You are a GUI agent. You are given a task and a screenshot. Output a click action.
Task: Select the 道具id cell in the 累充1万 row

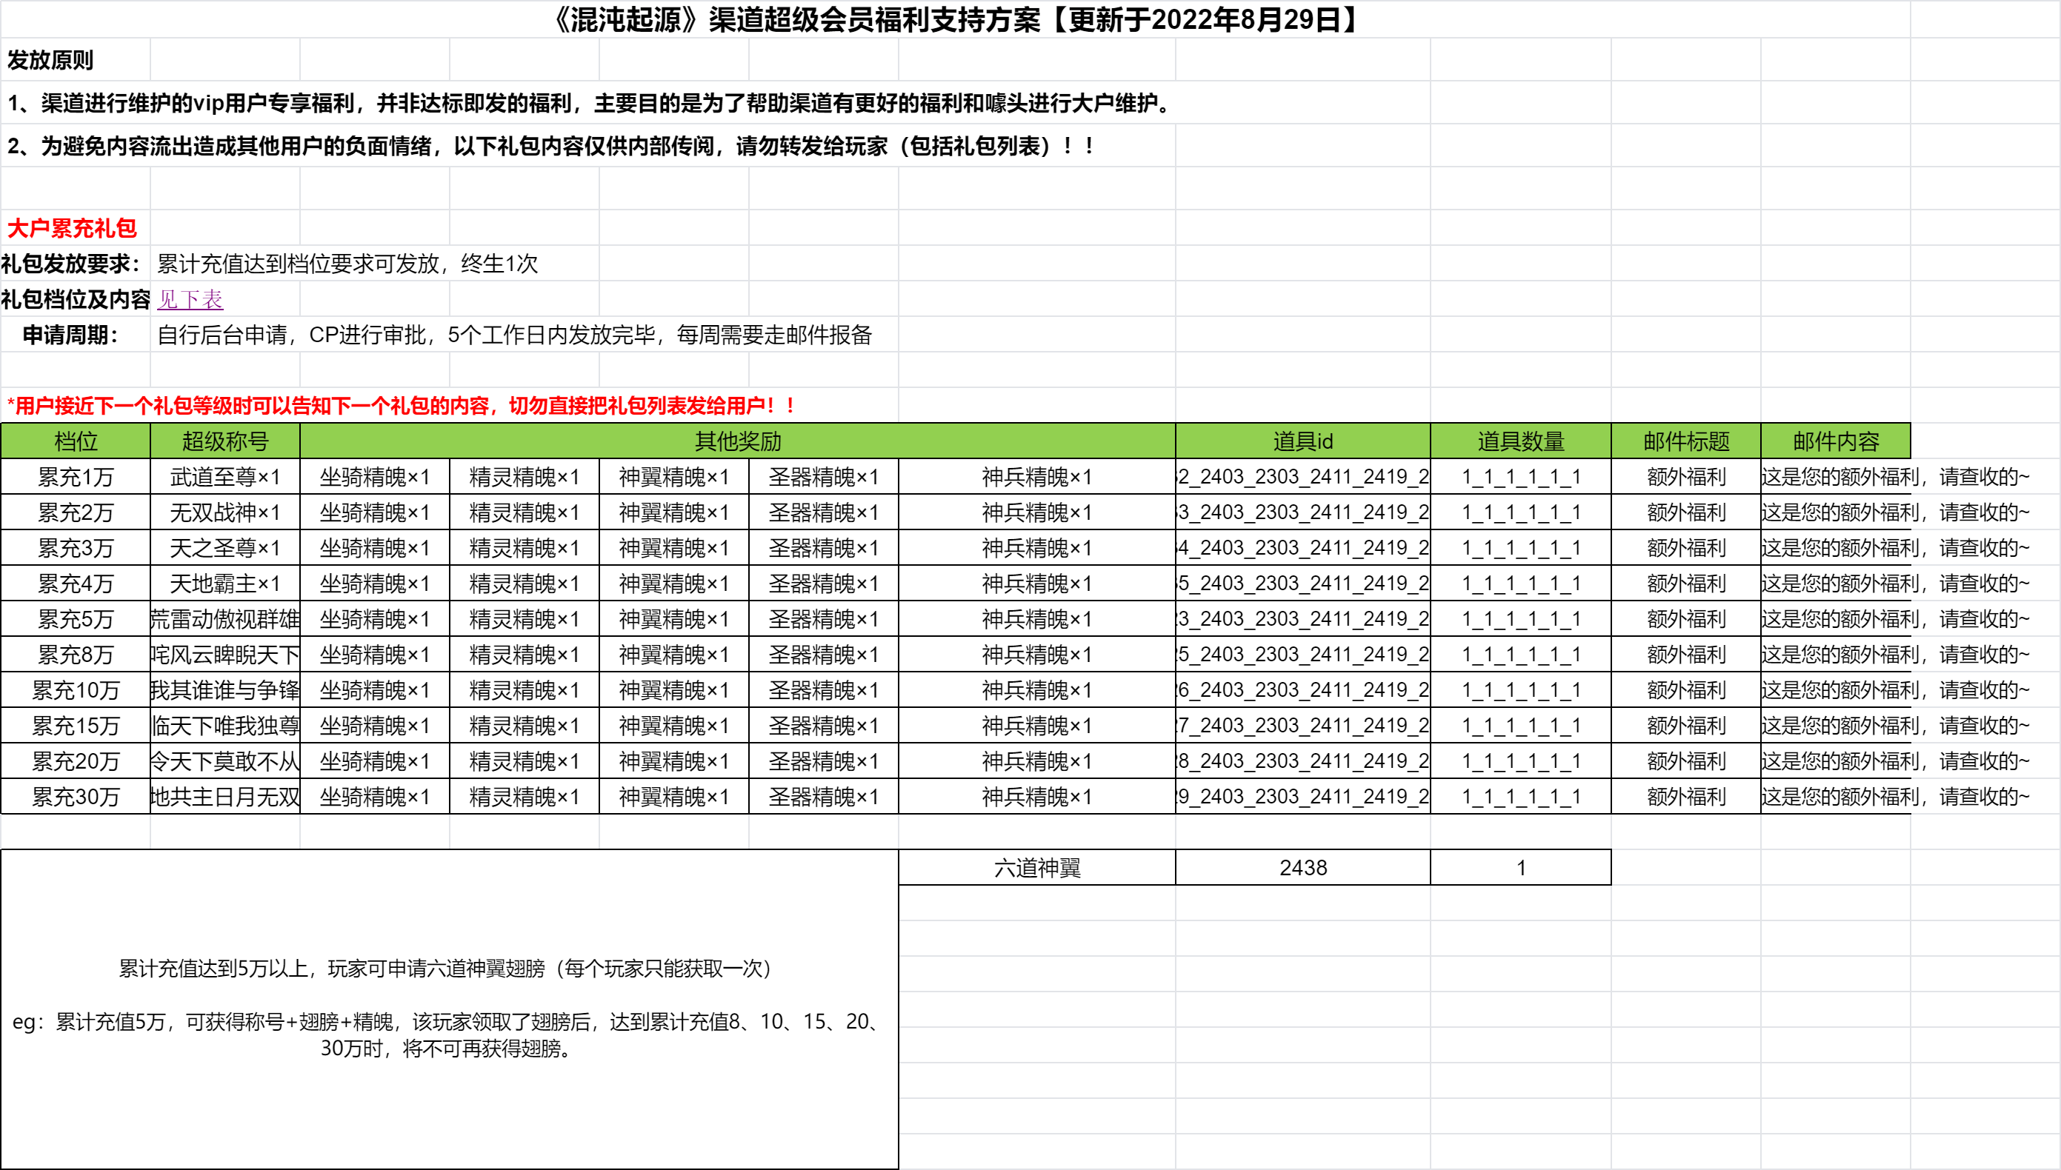[1303, 477]
